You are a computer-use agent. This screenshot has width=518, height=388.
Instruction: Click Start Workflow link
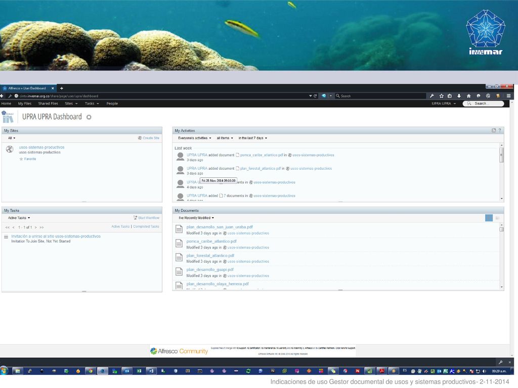(146, 218)
